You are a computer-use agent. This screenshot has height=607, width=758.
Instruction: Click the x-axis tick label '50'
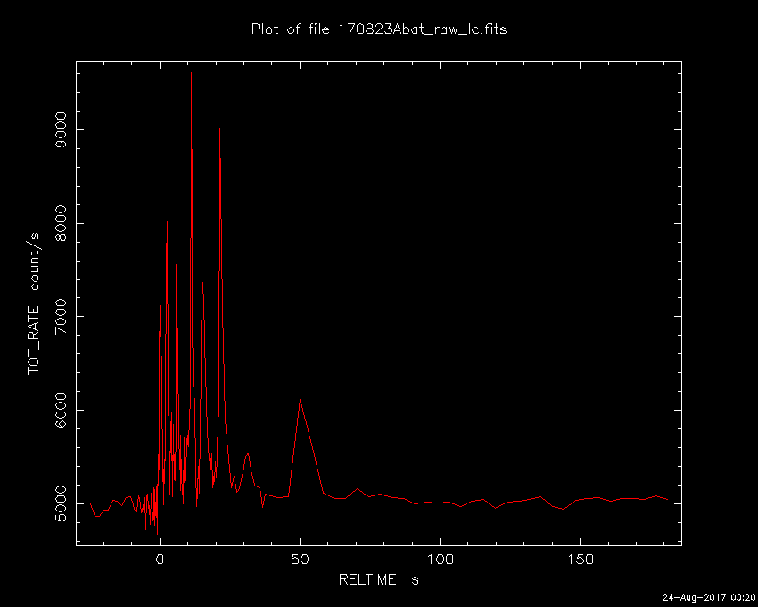tap(300, 560)
